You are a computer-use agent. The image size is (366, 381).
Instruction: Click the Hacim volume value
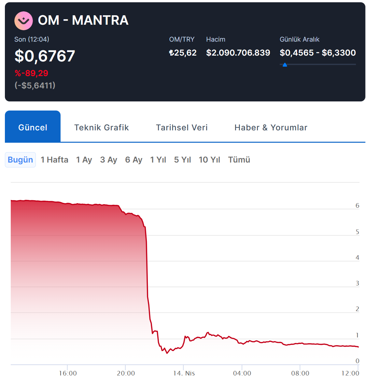click(238, 53)
